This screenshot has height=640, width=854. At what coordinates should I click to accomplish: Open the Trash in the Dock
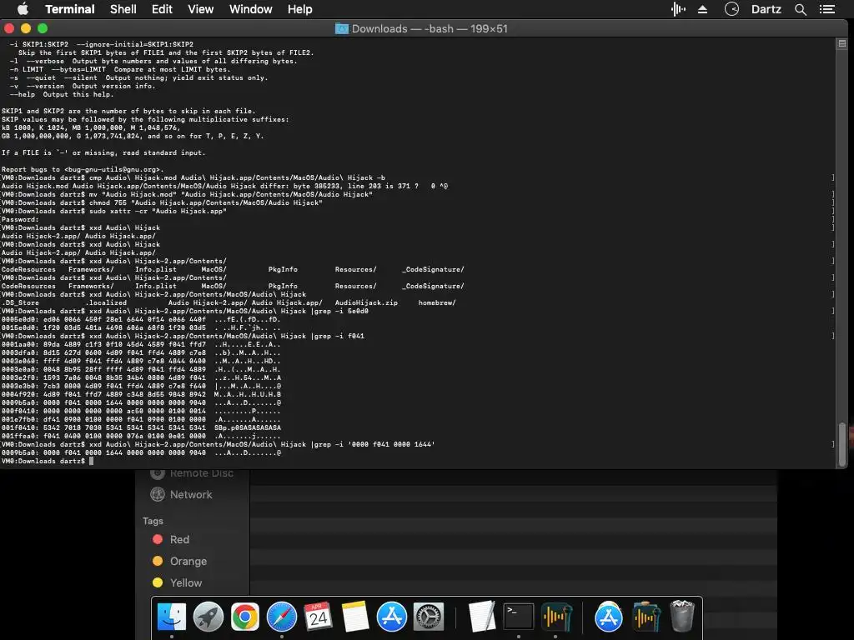(x=682, y=616)
